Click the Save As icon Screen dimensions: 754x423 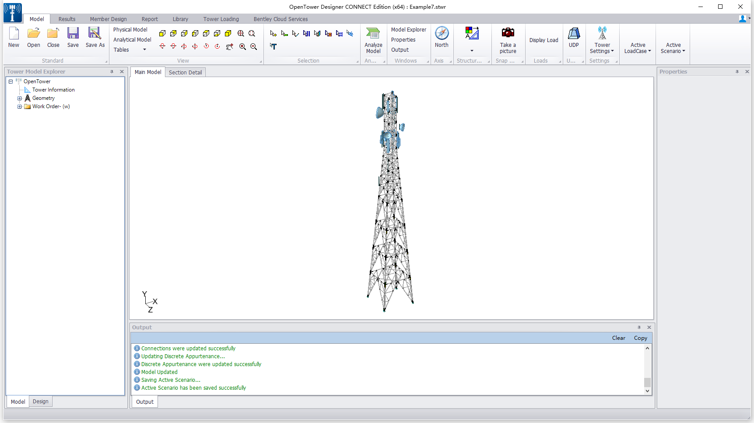click(x=95, y=33)
